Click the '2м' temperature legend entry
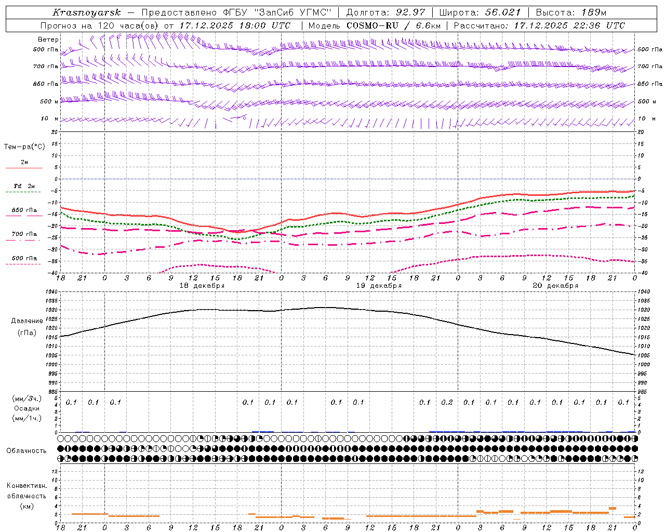The image size is (665, 532). (24, 163)
